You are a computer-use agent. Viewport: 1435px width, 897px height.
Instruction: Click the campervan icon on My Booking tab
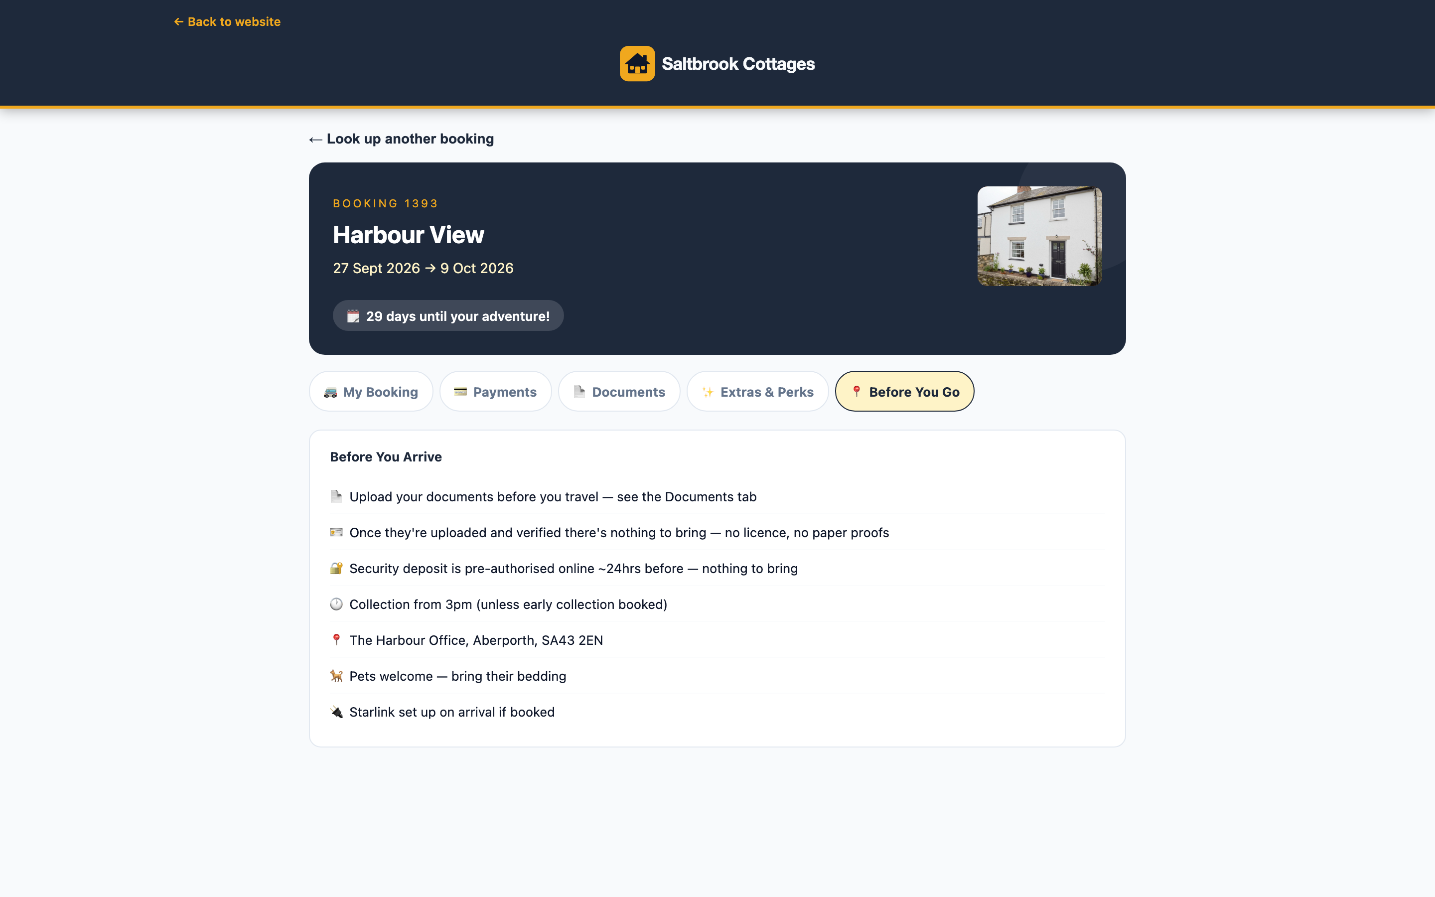pyautogui.click(x=330, y=392)
